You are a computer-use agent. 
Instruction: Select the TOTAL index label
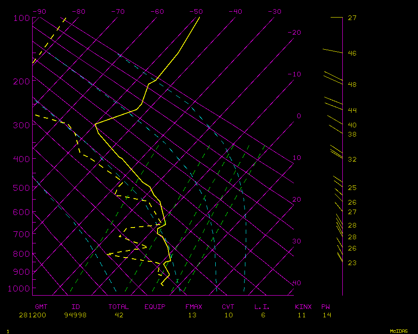point(119,307)
